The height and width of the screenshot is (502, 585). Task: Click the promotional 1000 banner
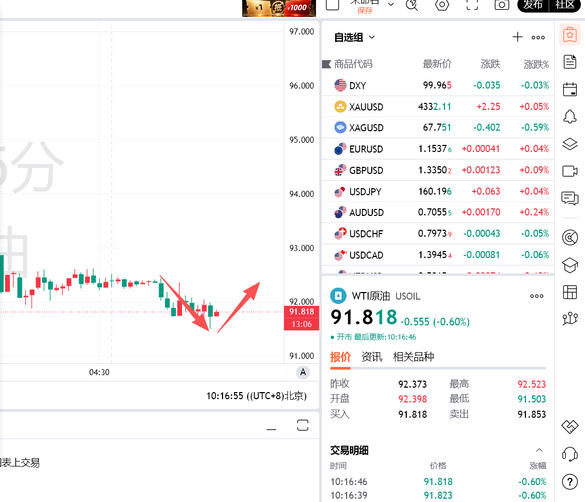pos(279,8)
